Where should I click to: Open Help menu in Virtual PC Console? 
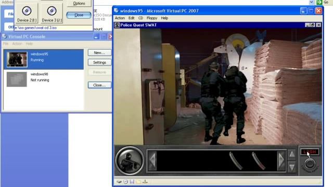coord(29,44)
